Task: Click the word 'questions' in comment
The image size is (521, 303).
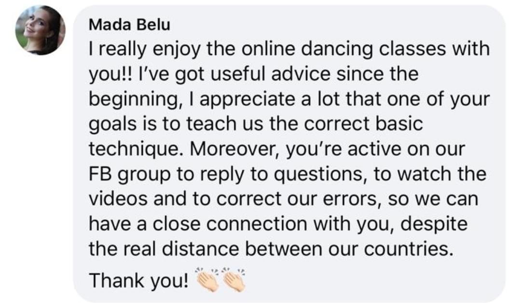Action: 320,174
